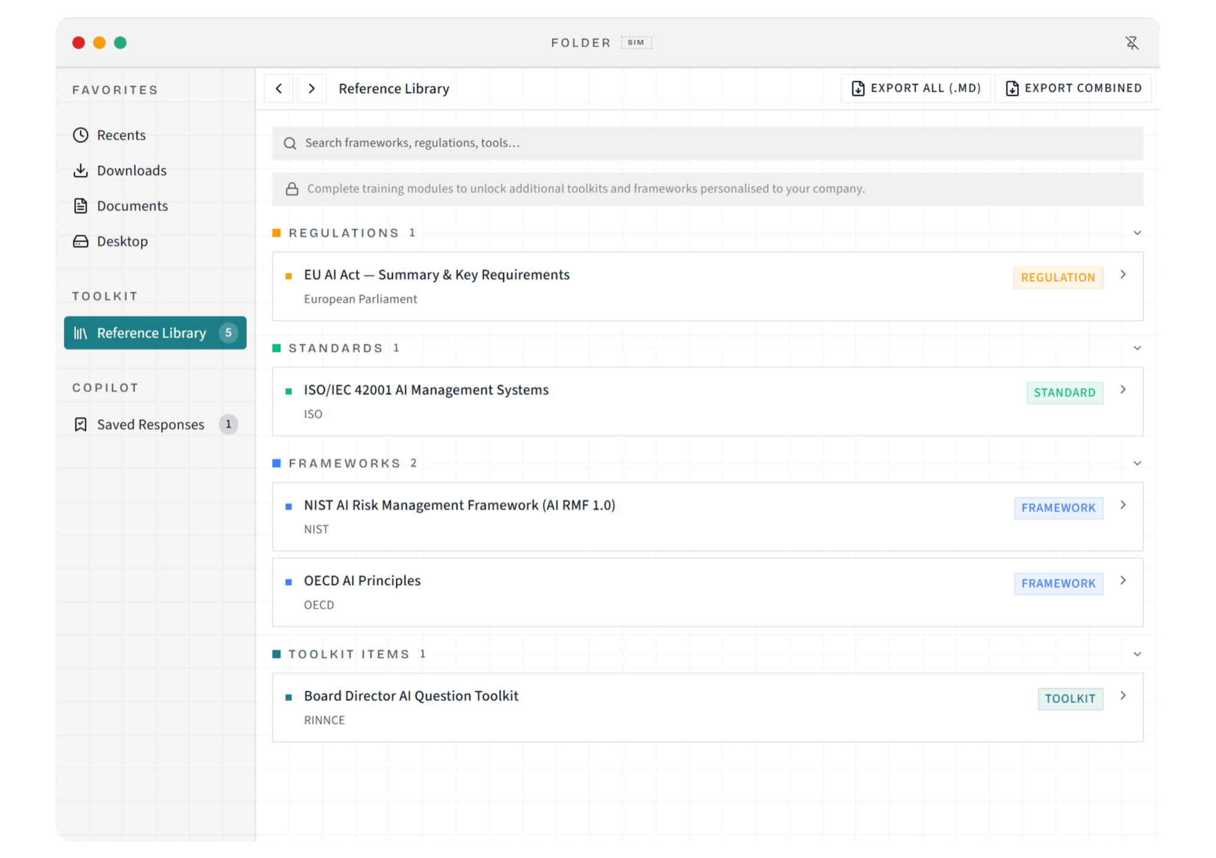
Task: Collapse the Regulations section
Action: tap(1137, 233)
